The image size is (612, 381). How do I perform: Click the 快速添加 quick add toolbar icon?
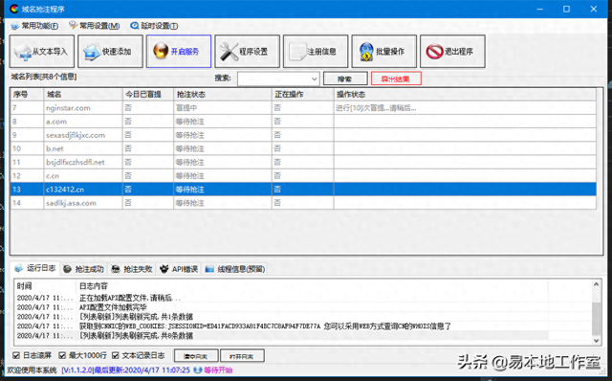pos(110,51)
